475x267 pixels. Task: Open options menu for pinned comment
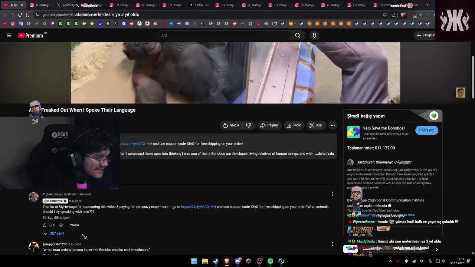pos(332,194)
